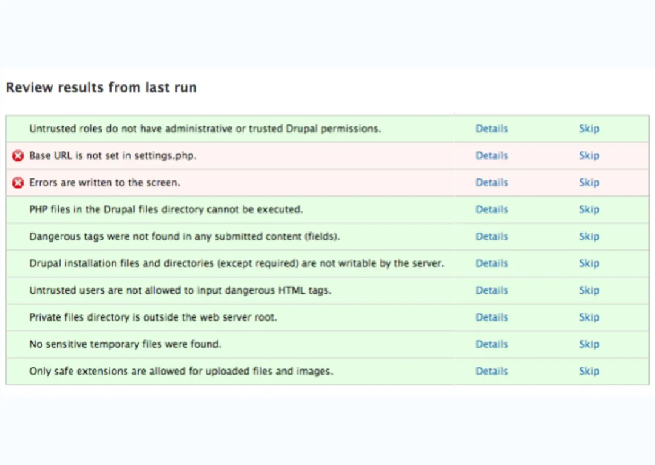Skip the safe extensions uploaded files check
The image size is (655, 465).
point(588,371)
